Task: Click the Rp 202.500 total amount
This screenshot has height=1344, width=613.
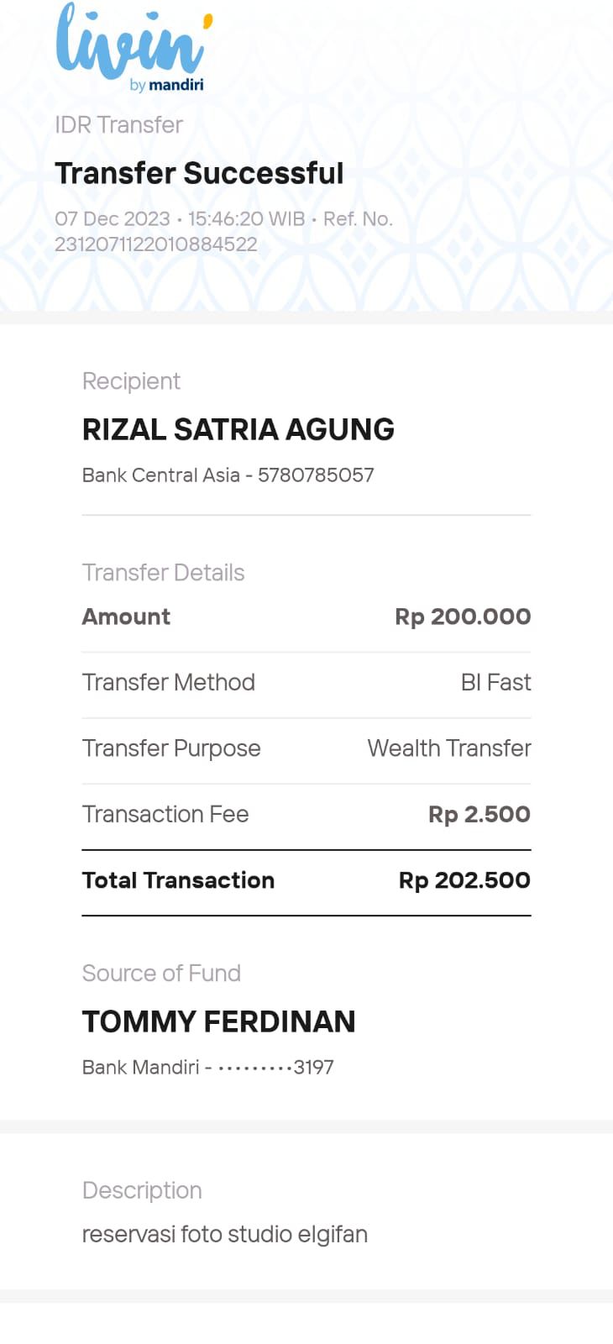Action: click(464, 880)
